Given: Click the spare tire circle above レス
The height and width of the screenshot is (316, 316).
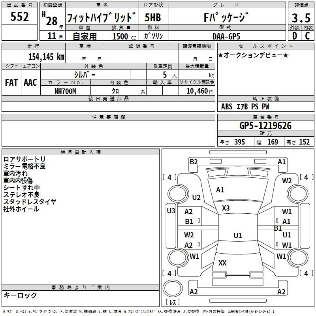Looking at the screenshot, I should tap(173, 288).
